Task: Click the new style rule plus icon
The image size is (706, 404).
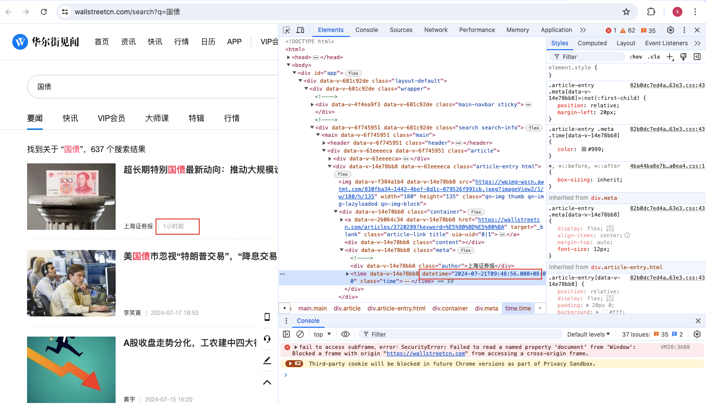Action: point(670,57)
